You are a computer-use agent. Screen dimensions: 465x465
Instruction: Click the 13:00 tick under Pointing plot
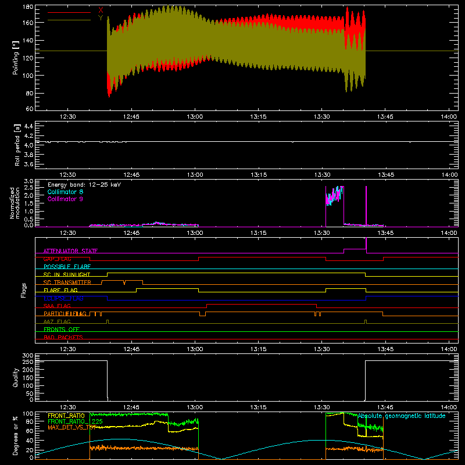[x=195, y=117]
